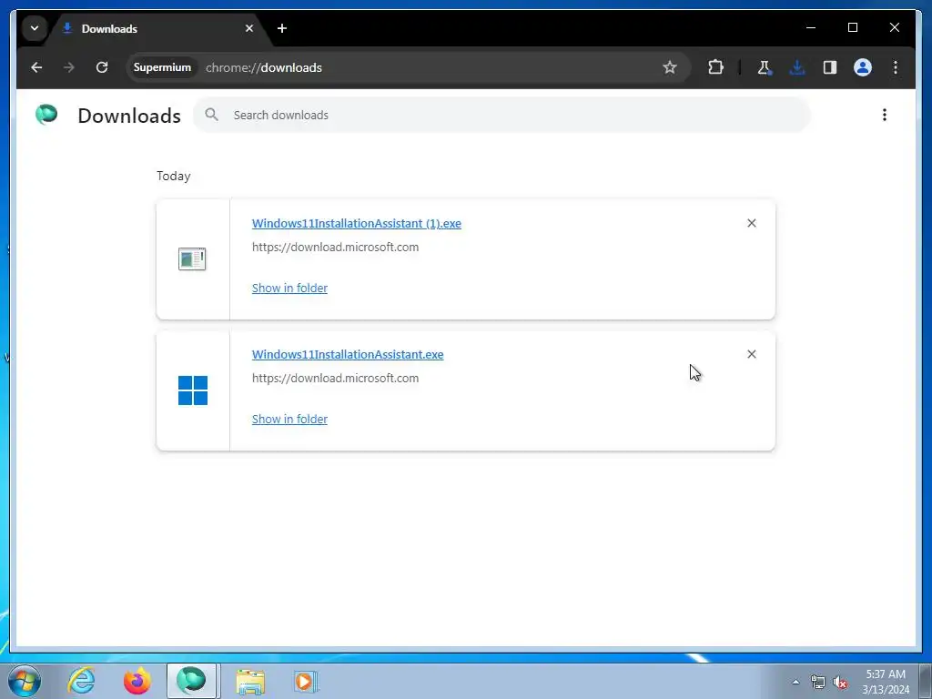Viewport: 932px width, 699px height.
Task: Close the Downloads tab
Action: 249,28
